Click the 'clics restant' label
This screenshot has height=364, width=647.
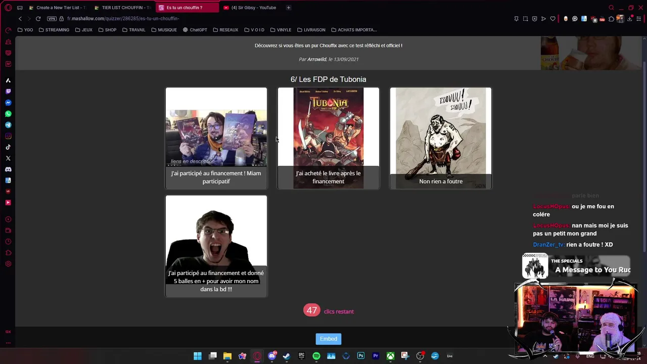click(339, 311)
